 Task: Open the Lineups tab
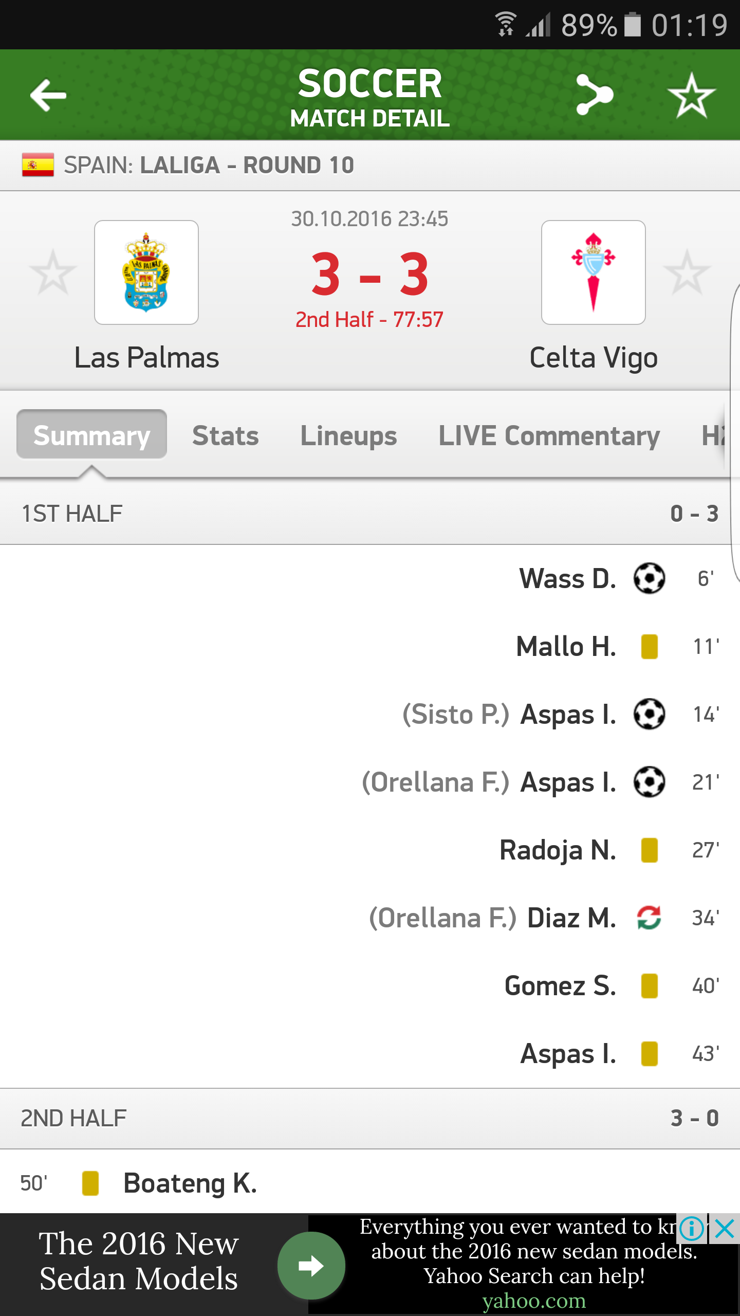[x=348, y=436]
